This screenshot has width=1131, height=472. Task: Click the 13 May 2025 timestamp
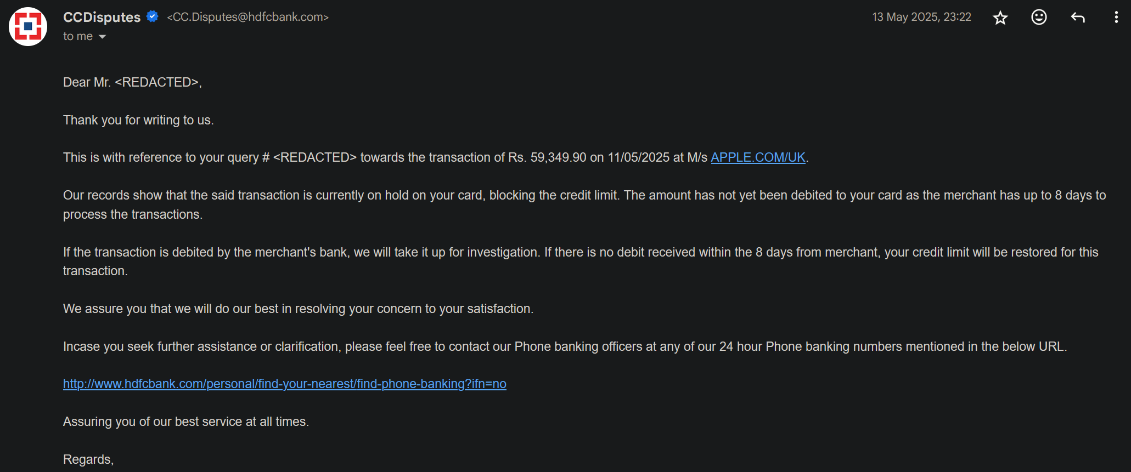pos(922,17)
